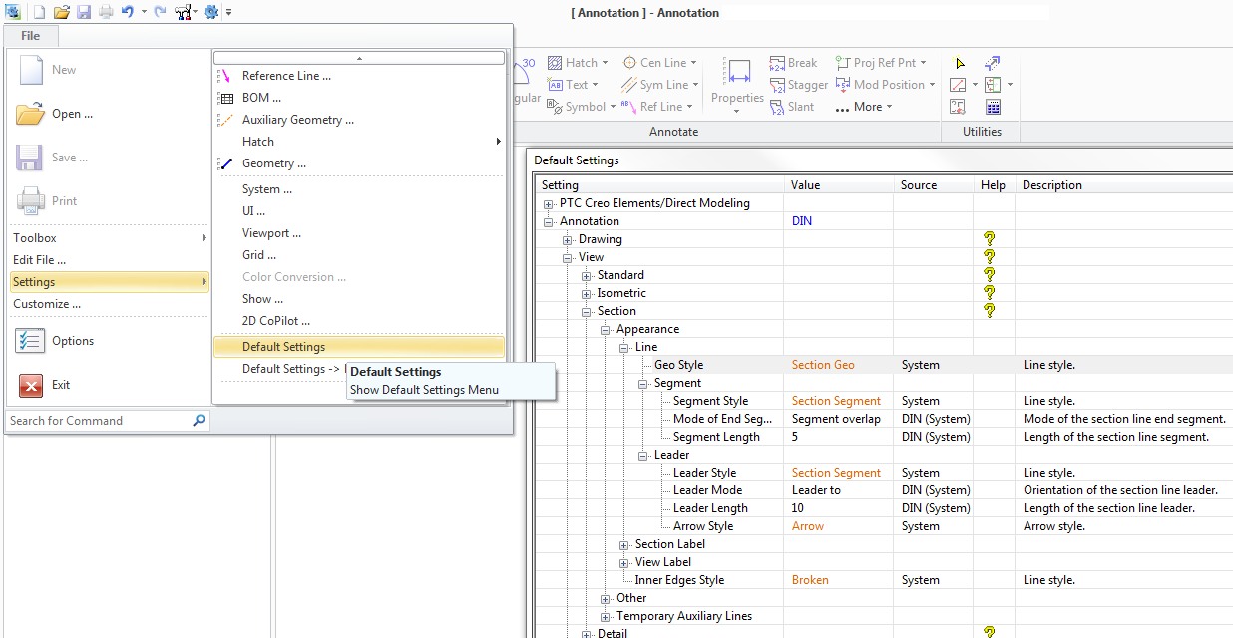Image resolution: width=1233 pixels, height=638 pixels.
Task: Click the Redo arrow icon
Action: click(x=160, y=12)
